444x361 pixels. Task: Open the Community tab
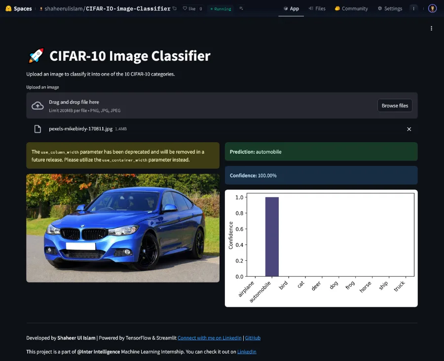pos(351,8)
